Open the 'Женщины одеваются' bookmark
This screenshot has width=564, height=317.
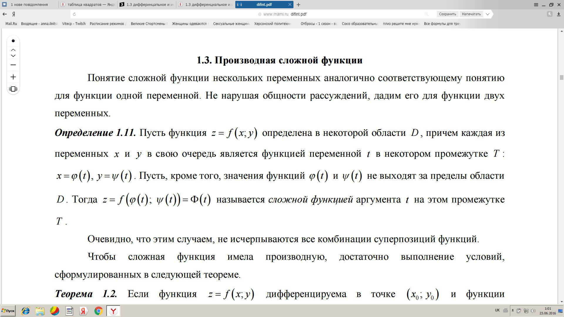point(190,24)
